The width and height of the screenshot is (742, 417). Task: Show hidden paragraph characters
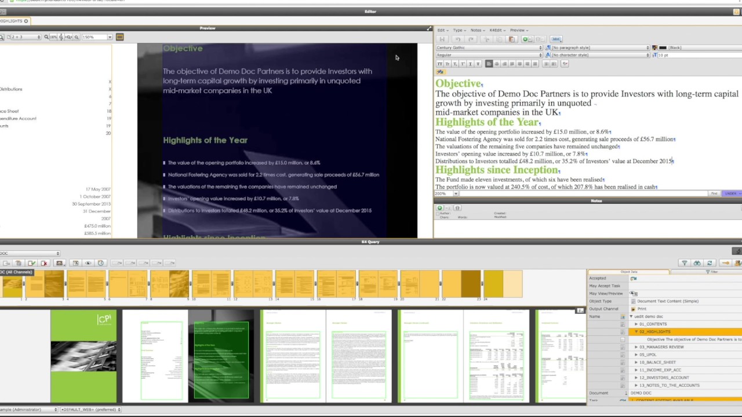pos(565,64)
